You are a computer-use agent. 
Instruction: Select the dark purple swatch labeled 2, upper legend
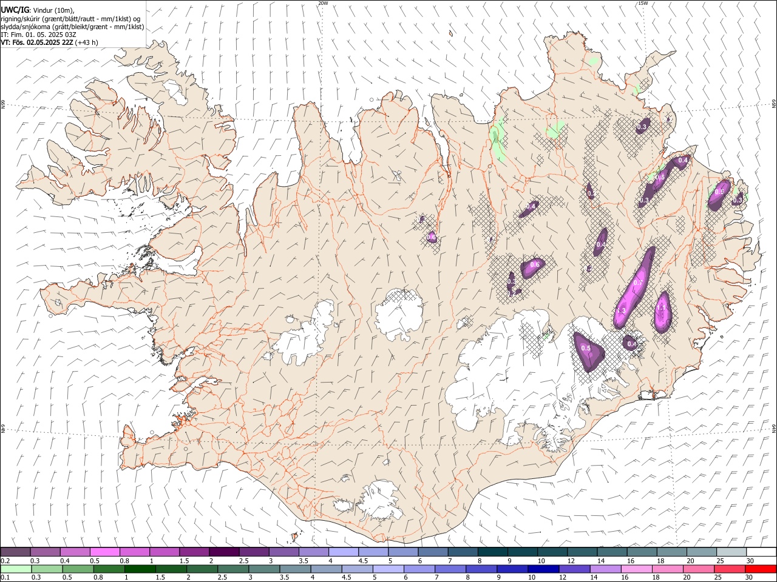click(x=223, y=552)
